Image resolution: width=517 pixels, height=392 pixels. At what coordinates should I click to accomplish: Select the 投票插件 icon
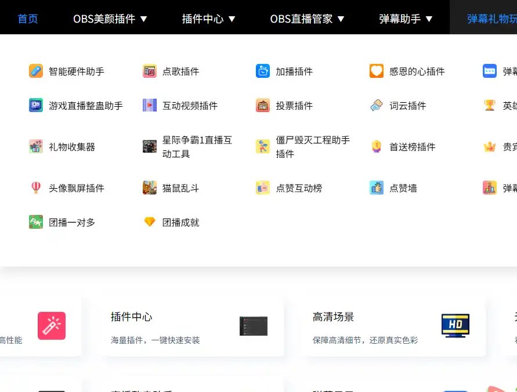coord(263,105)
